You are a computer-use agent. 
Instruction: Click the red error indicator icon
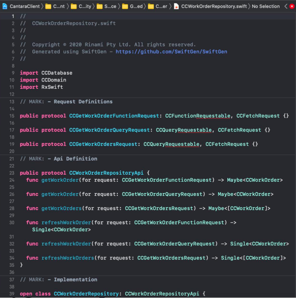click(x=291, y=6)
